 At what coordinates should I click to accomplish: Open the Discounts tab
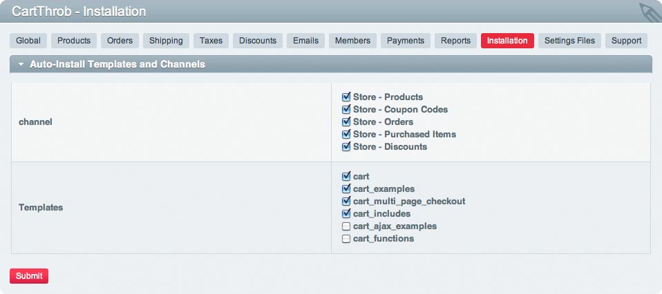point(258,41)
